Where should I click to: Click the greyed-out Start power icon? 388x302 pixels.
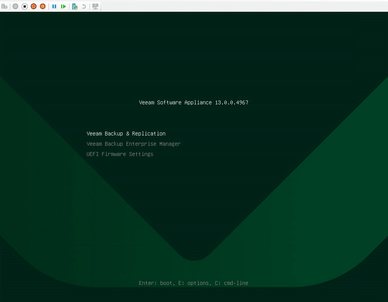15,6
